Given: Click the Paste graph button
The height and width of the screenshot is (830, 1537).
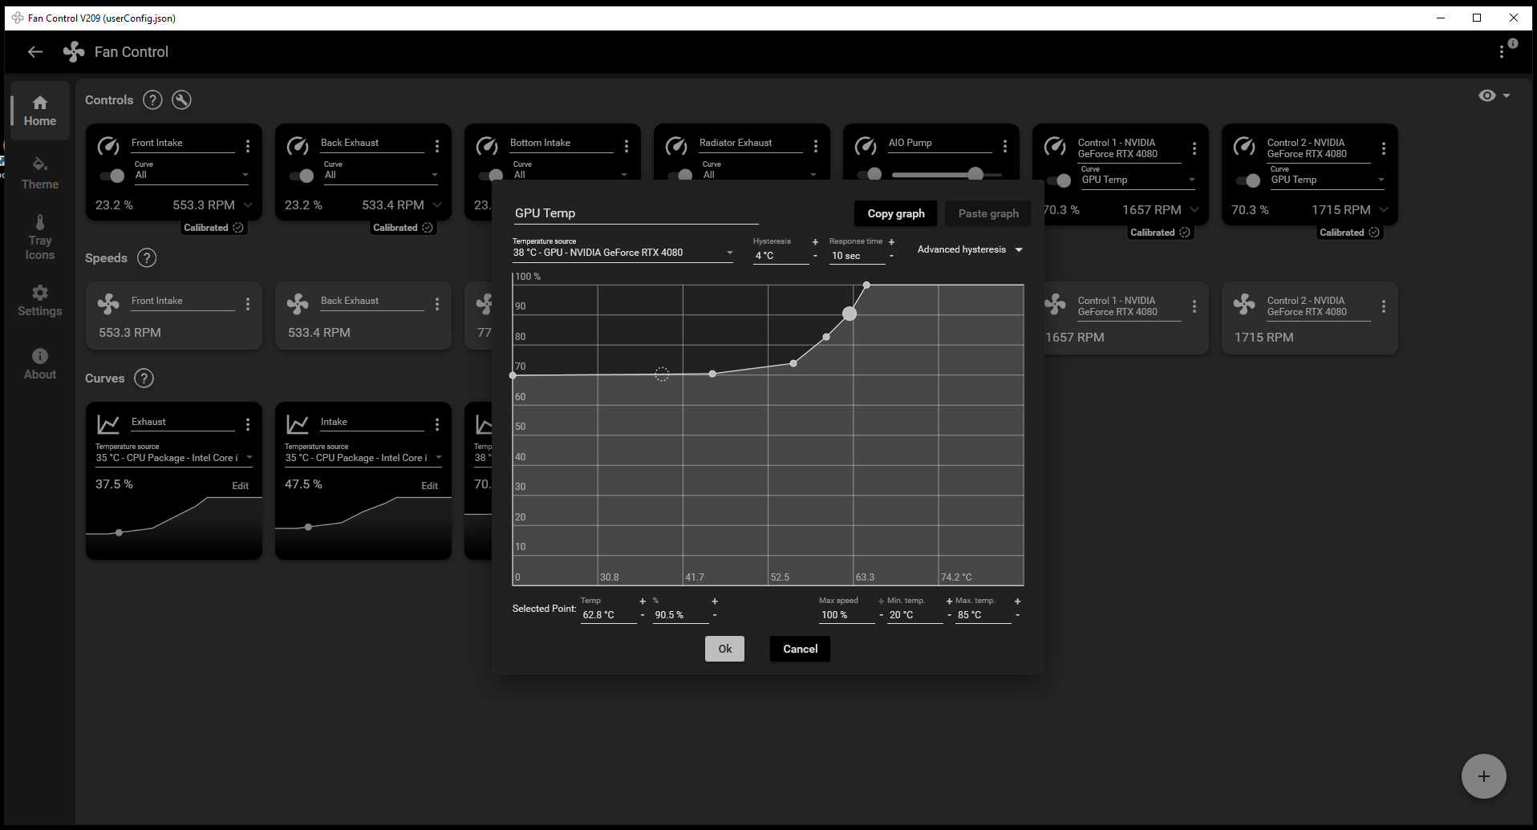Looking at the screenshot, I should tap(988, 213).
